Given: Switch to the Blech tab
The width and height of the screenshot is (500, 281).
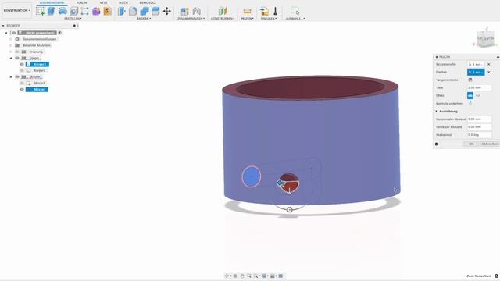Looking at the screenshot, I should tap(123, 2).
